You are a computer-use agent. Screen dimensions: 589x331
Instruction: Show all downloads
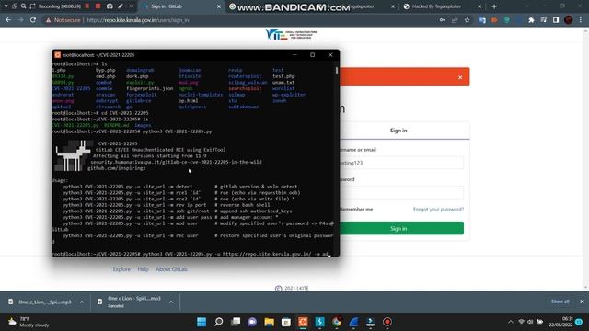tap(560, 302)
